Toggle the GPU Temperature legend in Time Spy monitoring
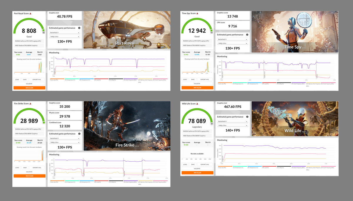Screen dimensions: 353x201 [254, 83]
